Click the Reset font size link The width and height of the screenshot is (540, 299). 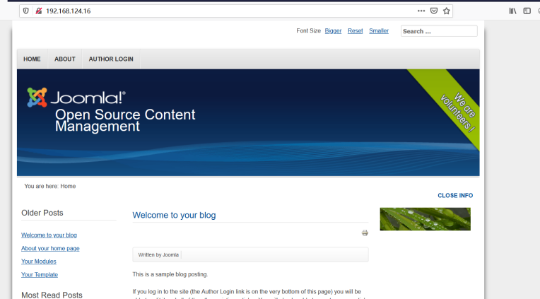[355, 30]
